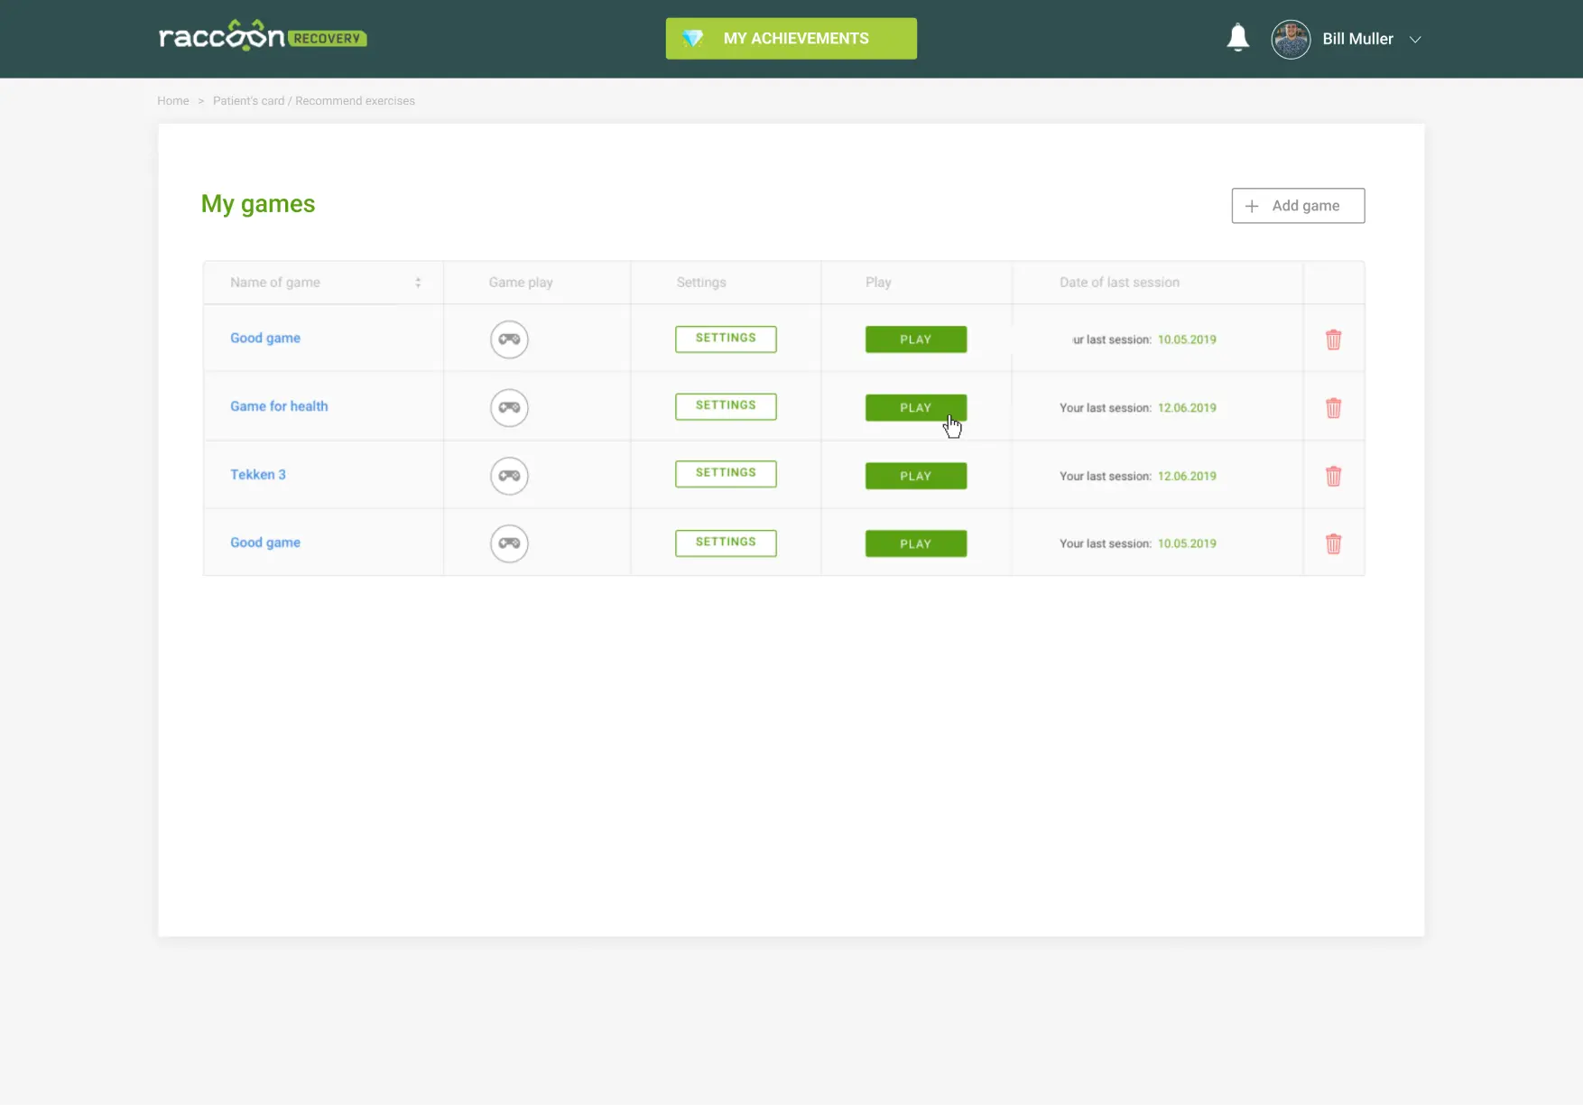The width and height of the screenshot is (1583, 1105).
Task: Open Settings for Game for health
Action: click(726, 406)
